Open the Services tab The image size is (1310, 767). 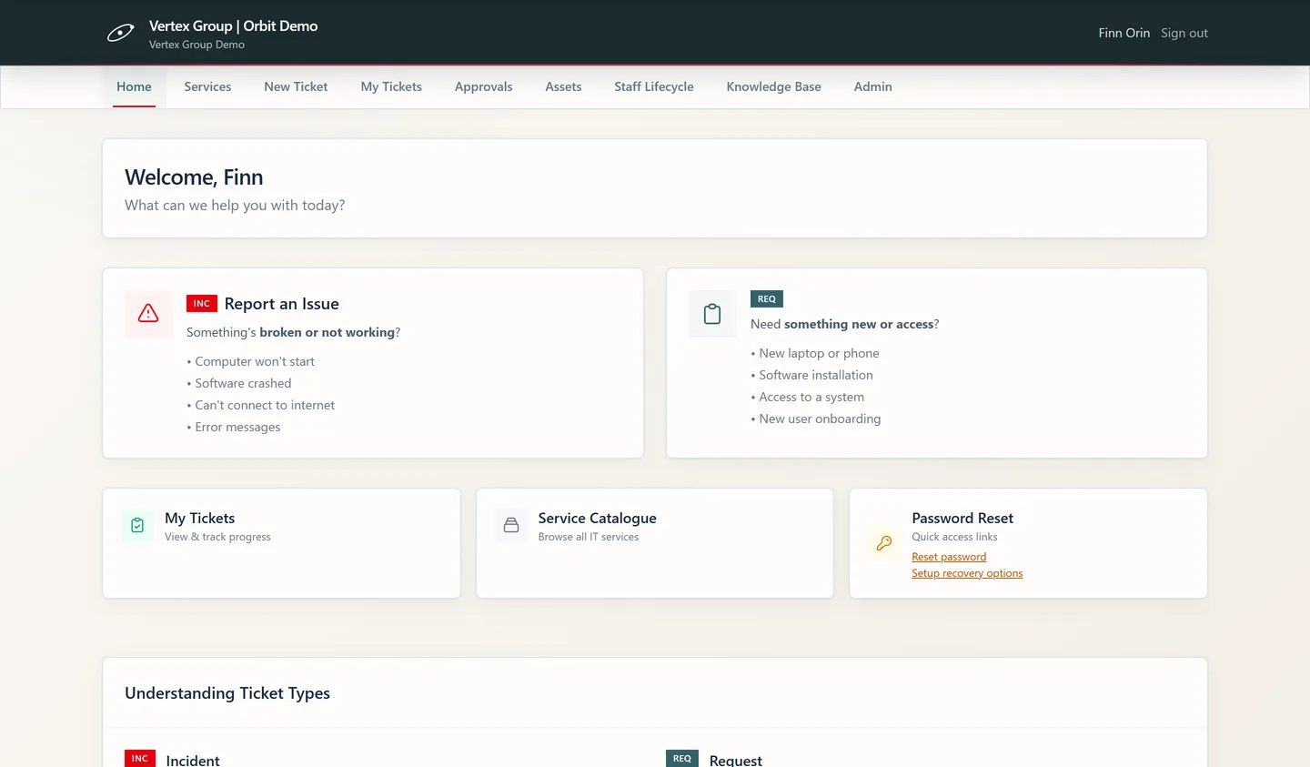pos(207,86)
